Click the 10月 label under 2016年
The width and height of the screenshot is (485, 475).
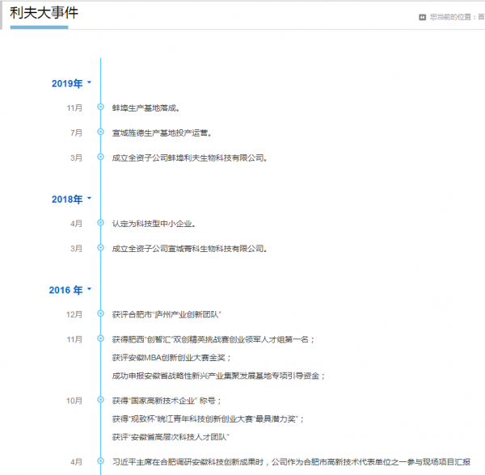coord(74,401)
